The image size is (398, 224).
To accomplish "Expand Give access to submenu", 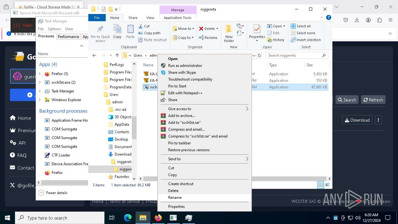I will (x=205, y=109).
